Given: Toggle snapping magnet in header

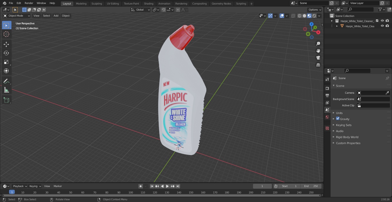Looking at the screenshot, I should [x=164, y=10].
